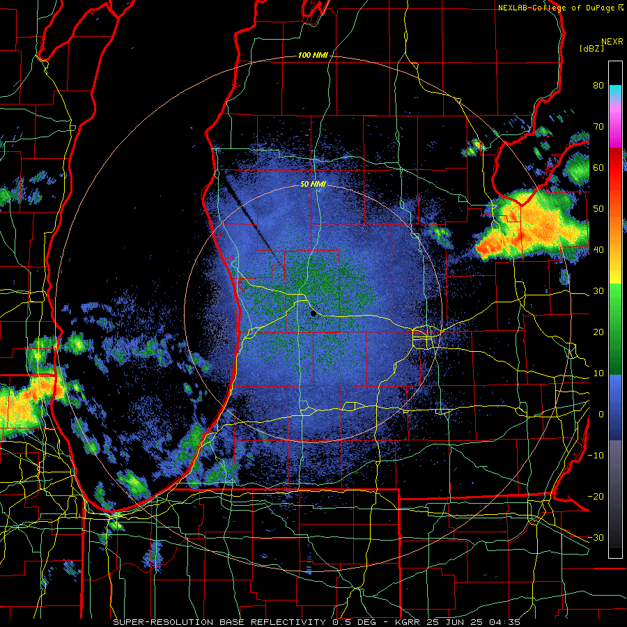Click the 100 NMI range ring label
627x627 pixels.
point(313,55)
